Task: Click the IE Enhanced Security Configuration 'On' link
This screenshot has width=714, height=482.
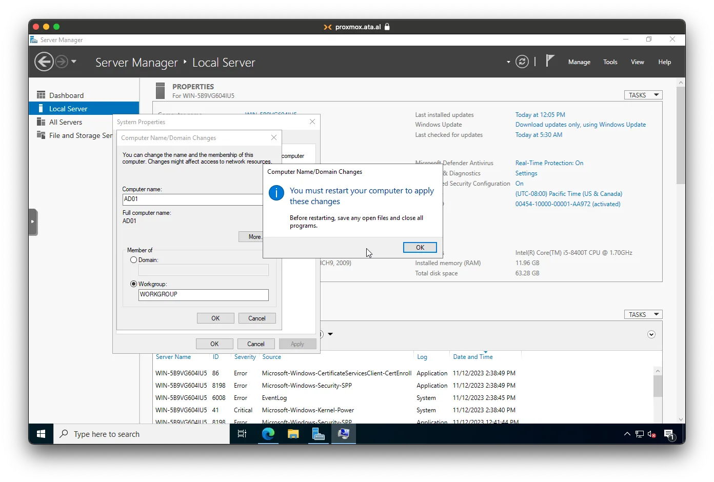Action: click(x=520, y=184)
